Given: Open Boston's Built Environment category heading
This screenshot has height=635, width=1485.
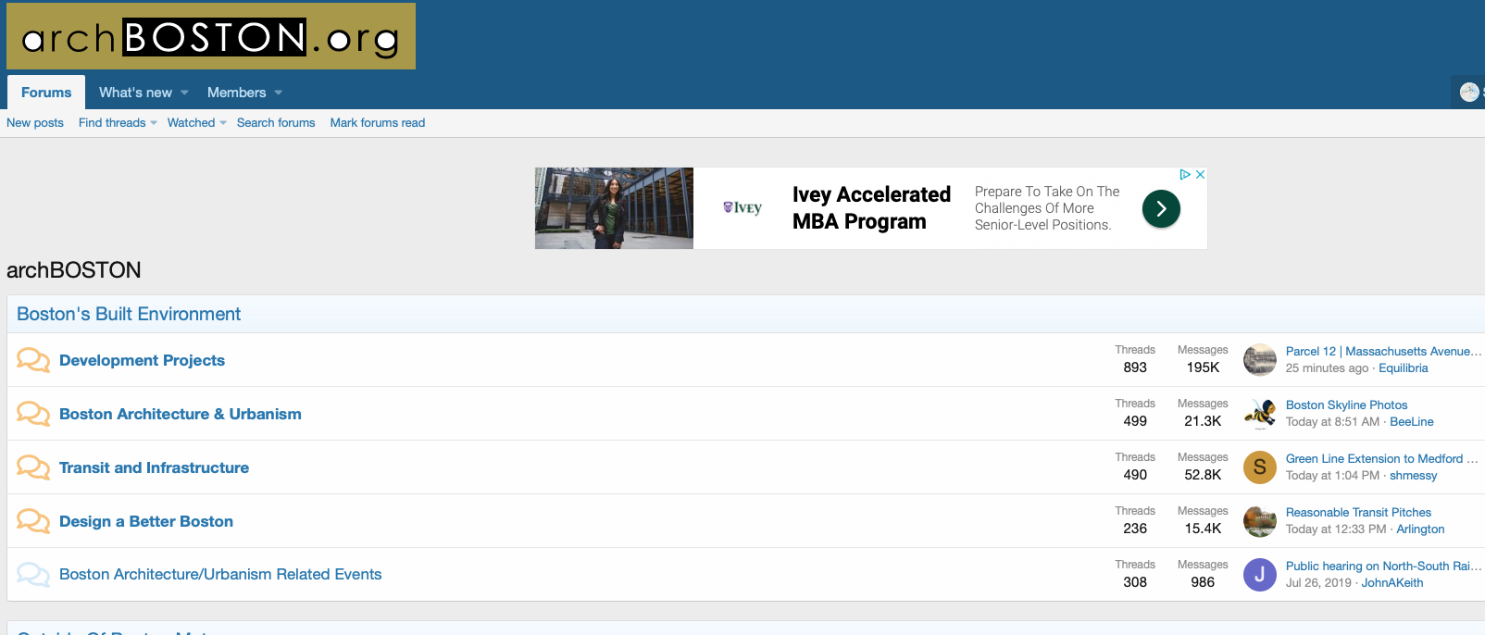Looking at the screenshot, I should [129, 314].
